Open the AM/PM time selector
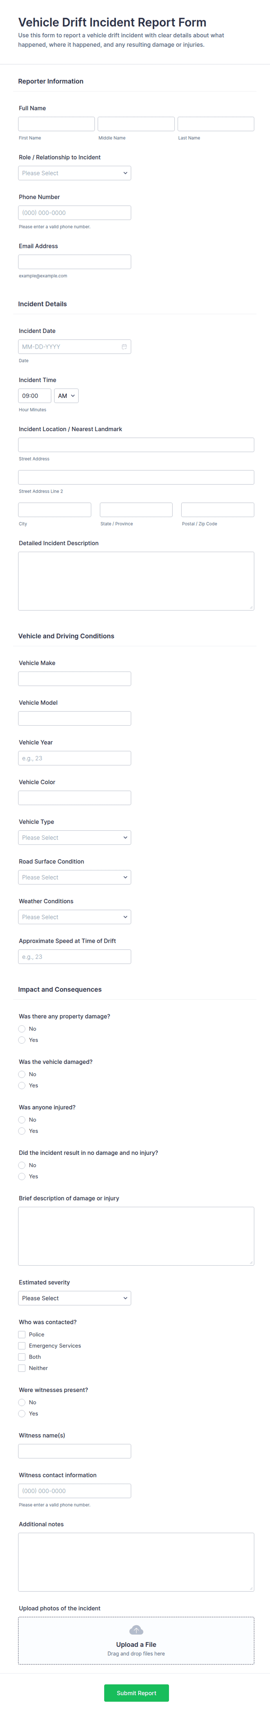This screenshot has height=1716, width=270. [x=66, y=396]
